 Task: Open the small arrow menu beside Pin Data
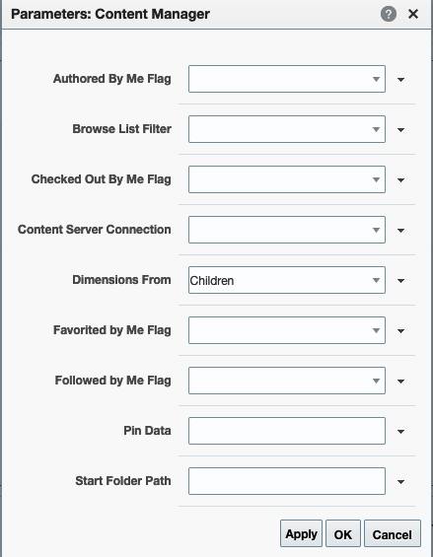pos(400,432)
